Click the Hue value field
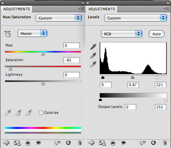The image size is (171, 148). click(x=71, y=46)
